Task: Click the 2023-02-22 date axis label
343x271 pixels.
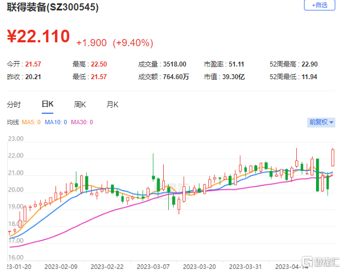Action: pyautogui.click(x=107, y=267)
